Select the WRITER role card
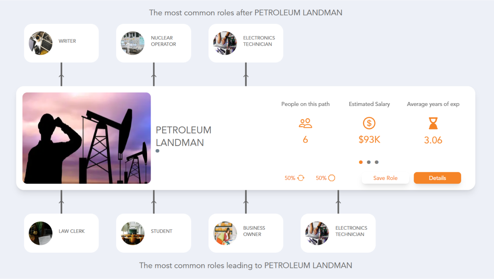The width and height of the screenshot is (494, 279). pyautogui.click(x=61, y=43)
